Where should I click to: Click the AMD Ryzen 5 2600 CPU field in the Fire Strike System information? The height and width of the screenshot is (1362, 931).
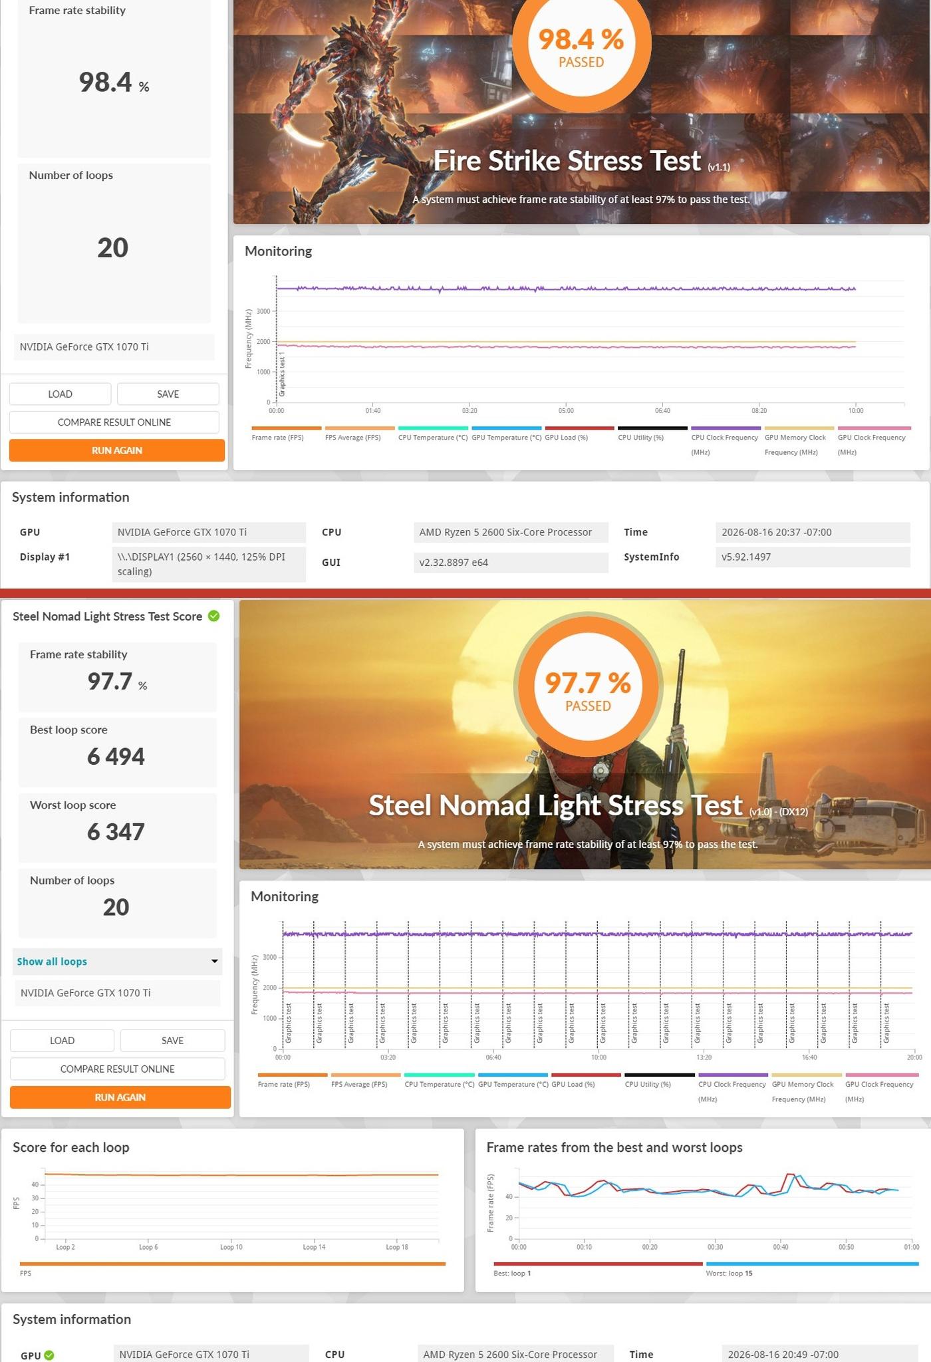coord(511,532)
